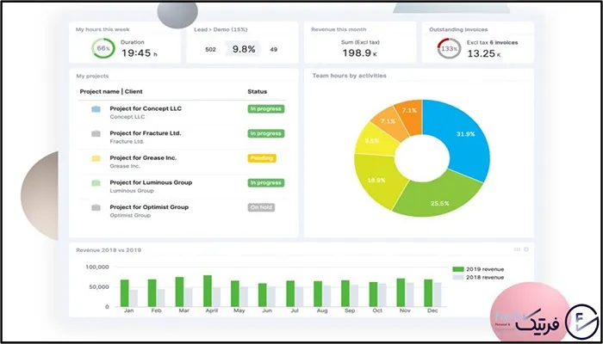Click the 133% outstanding invoices ring
603x344 pixels.
click(449, 48)
